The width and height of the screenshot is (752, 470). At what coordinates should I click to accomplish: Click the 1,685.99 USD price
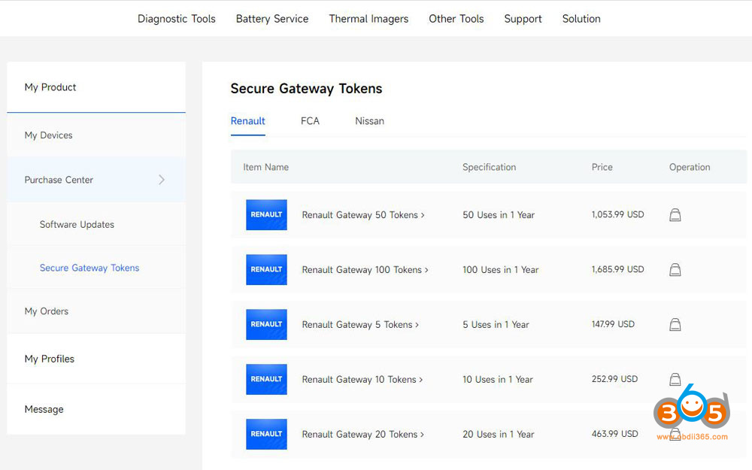617,269
